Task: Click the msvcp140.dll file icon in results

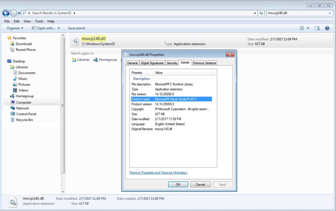Action: click(75, 41)
